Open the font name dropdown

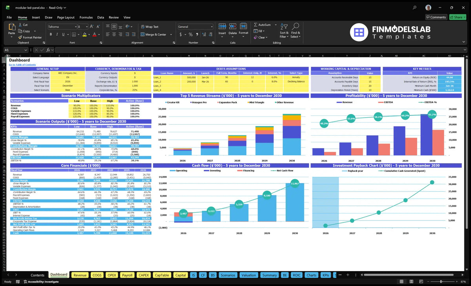coord(75,27)
